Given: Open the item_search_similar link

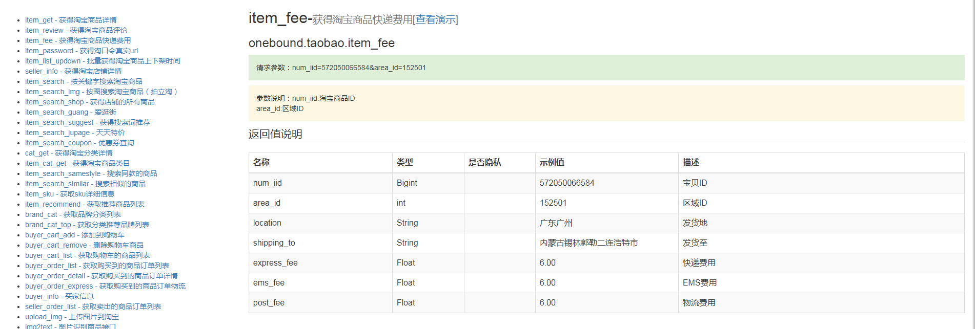Looking at the screenshot, I should (85, 184).
